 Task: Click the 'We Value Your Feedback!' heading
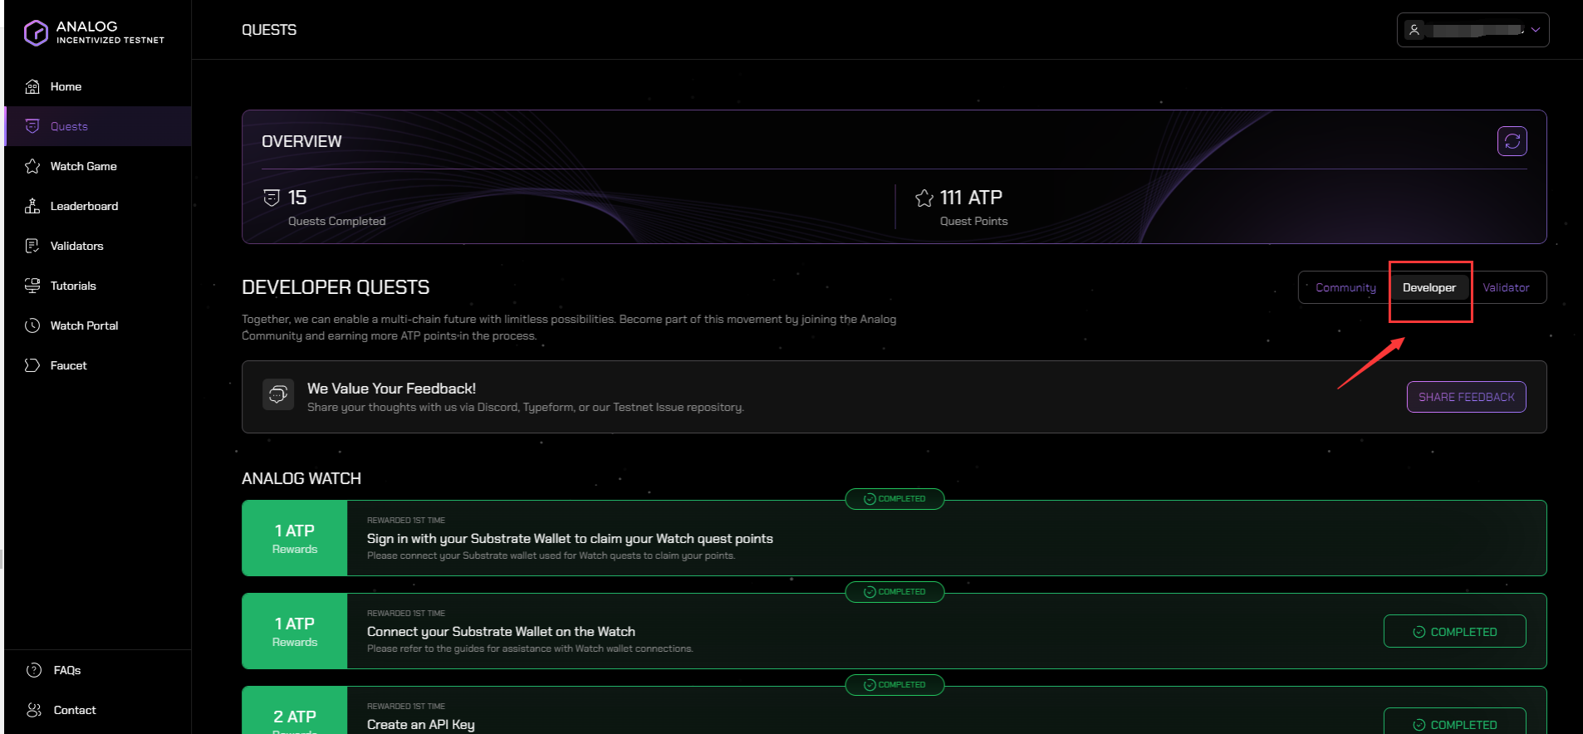(391, 389)
